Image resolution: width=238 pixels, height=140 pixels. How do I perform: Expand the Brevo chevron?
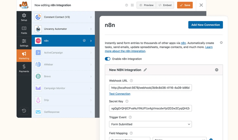(91, 76)
